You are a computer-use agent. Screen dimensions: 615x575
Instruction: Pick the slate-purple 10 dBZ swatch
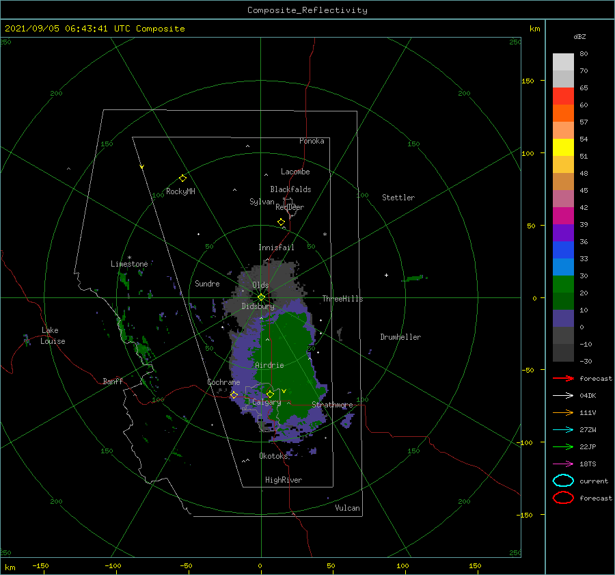[563, 319]
